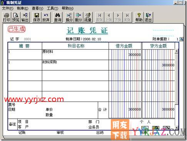This screenshot has height=141, width=187.
Task: Minimize the 填制凭证 window
Action: pyautogui.click(x=175, y=2)
